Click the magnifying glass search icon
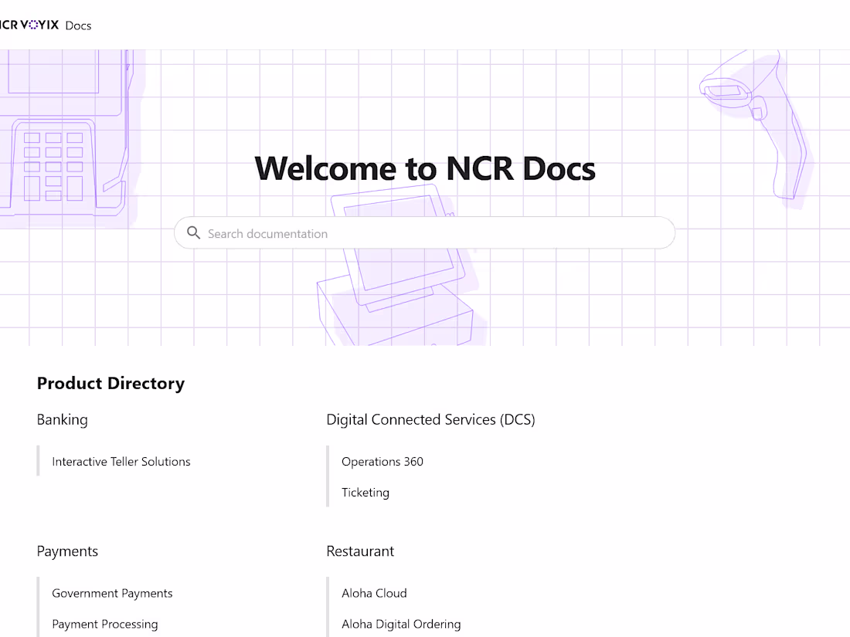Viewport: 850px width, 637px height. coord(193,232)
